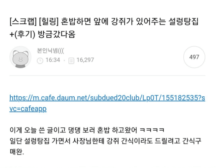The width and height of the screenshot is (217, 168).
Task: Tap the 16:34 post timestamp
Action: coord(53,60)
